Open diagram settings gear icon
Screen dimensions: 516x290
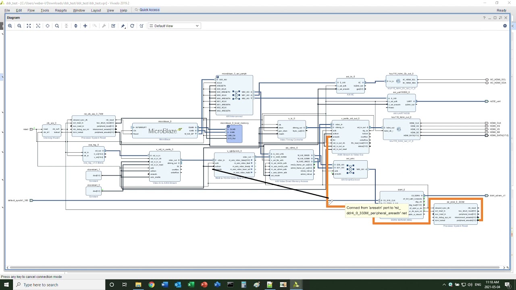505,26
